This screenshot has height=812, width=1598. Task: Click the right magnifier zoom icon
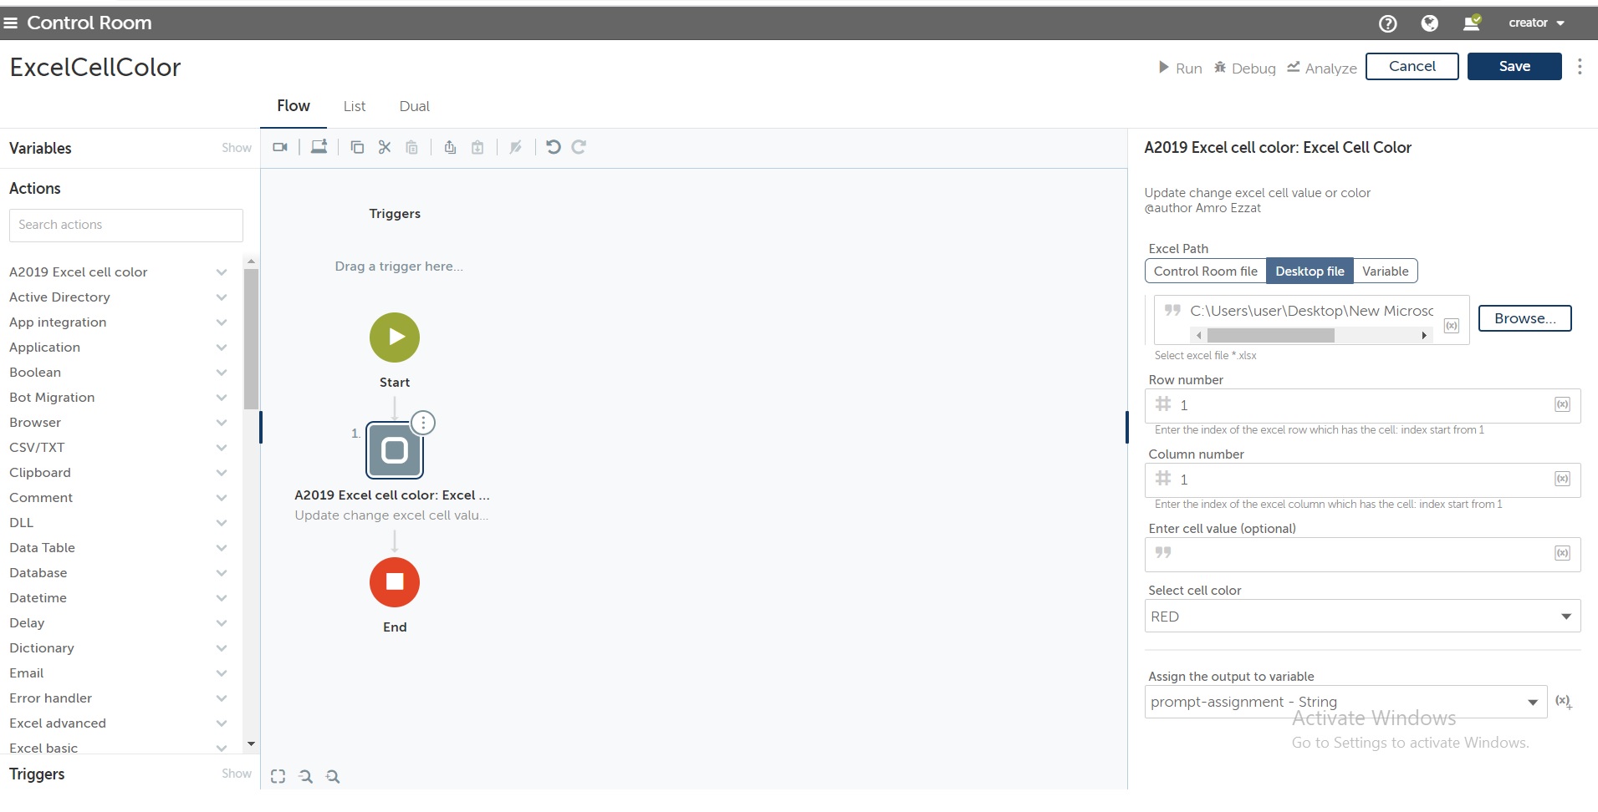tap(333, 776)
